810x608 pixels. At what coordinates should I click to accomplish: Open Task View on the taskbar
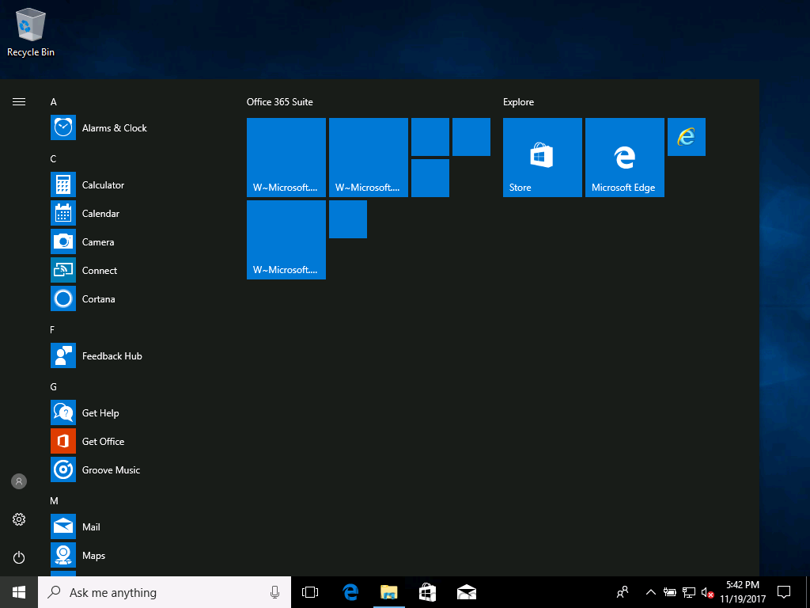(x=310, y=592)
